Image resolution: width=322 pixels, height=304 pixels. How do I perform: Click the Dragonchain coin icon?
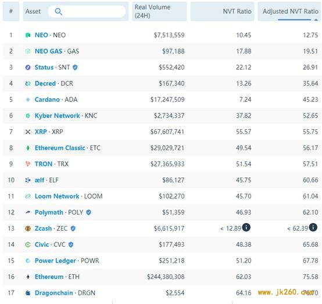point(28,293)
